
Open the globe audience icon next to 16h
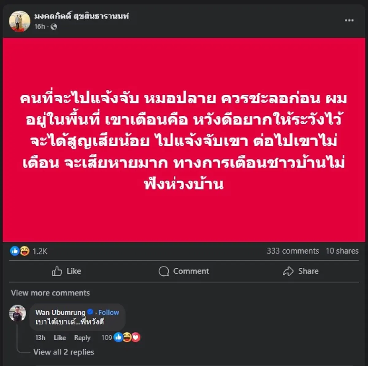tap(54, 27)
